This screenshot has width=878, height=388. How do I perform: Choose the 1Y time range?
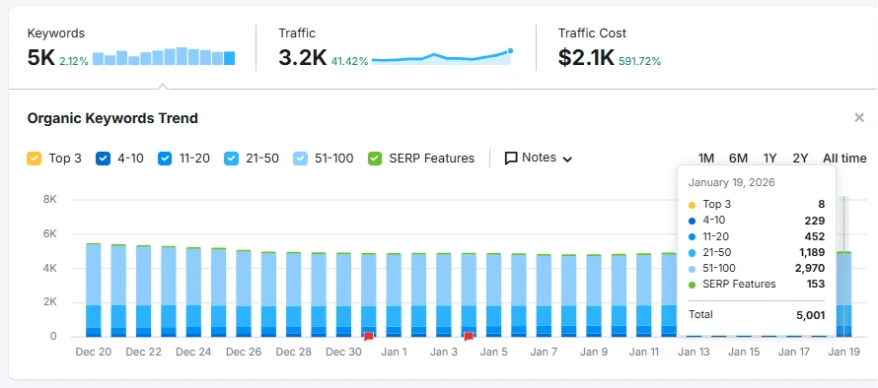click(769, 159)
